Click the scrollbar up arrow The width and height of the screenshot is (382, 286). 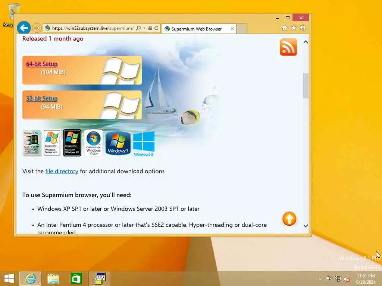(x=306, y=42)
